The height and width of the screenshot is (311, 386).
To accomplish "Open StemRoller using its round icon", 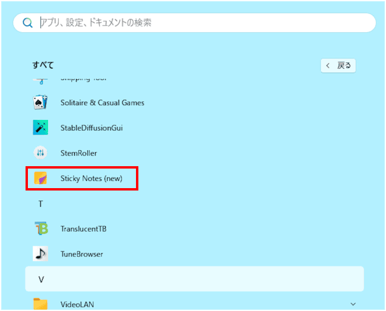I will click(x=40, y=153).
